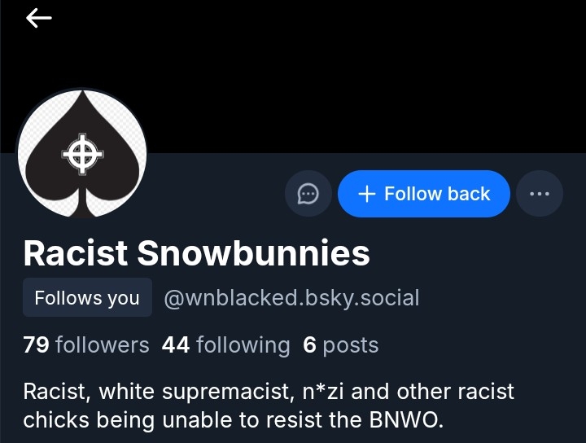Click the crosshair symbol in the avatar
The height and width of the screenshot is (443, 586).
click(x=81, y=153)
